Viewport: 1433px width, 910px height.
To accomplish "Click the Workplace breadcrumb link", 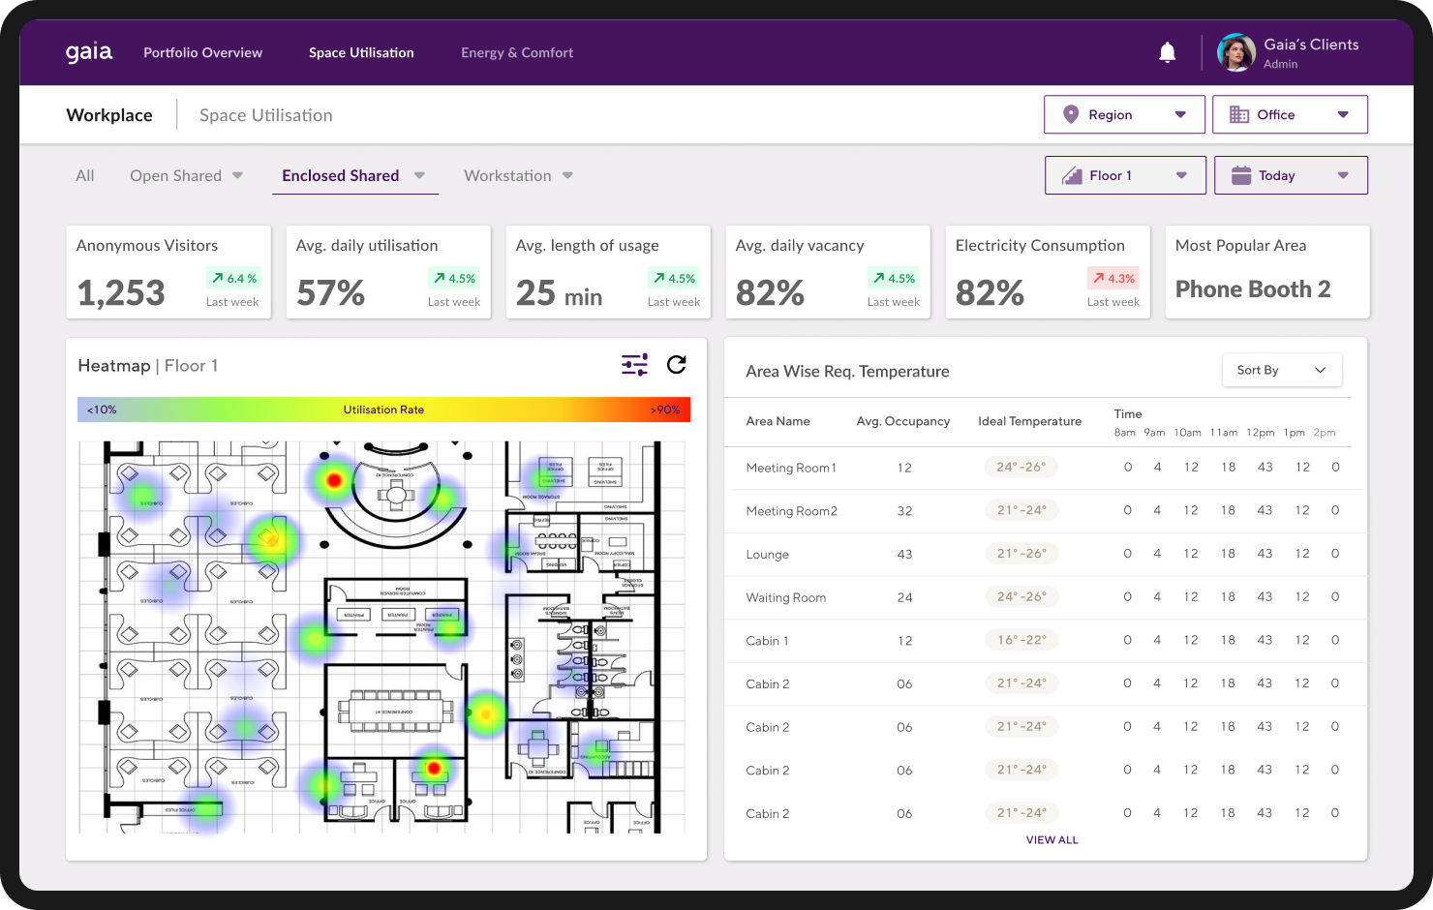I will click(x=109, y=115).
